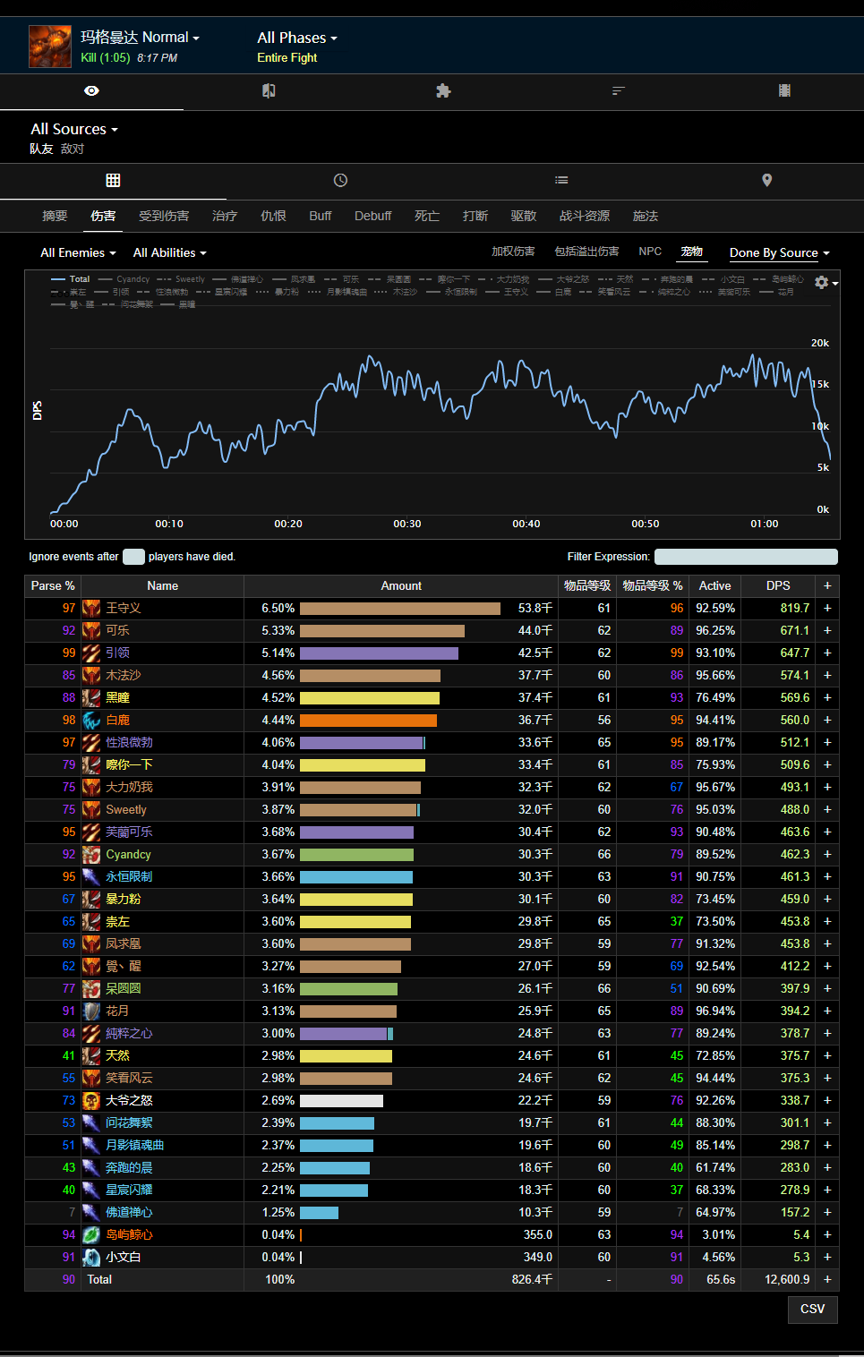Open player Cyandcy's details link
Screen dimensions: 864x1357
point(128,854)
